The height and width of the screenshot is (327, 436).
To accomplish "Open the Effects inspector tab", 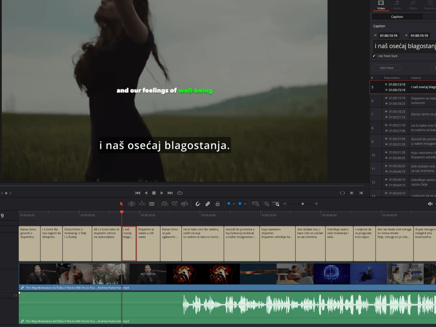I will tap(413, 5).
